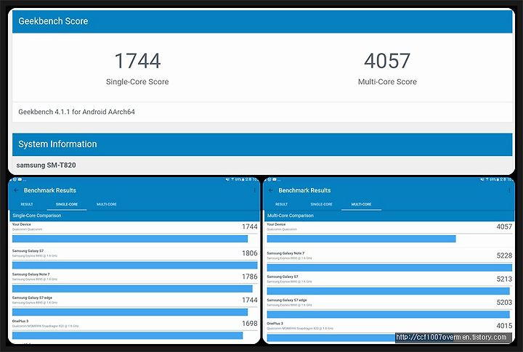
Task: Click the 1806 score value
Action: (x=250, y=253)
